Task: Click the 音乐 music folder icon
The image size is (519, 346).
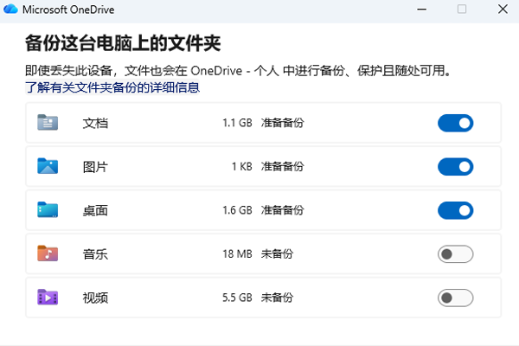Action: point(48,253)
